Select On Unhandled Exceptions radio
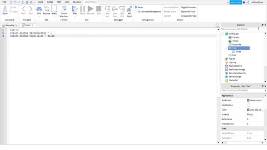The width and height of the screenshot is (267, 150). (136, 12)
